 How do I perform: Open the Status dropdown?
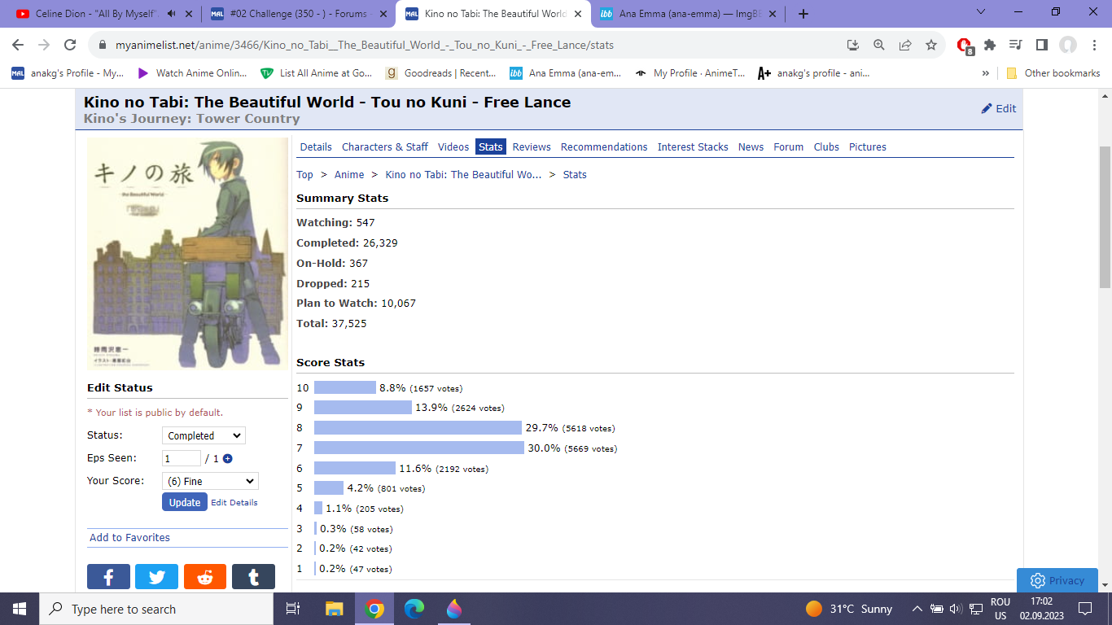(x=204, y=436)
